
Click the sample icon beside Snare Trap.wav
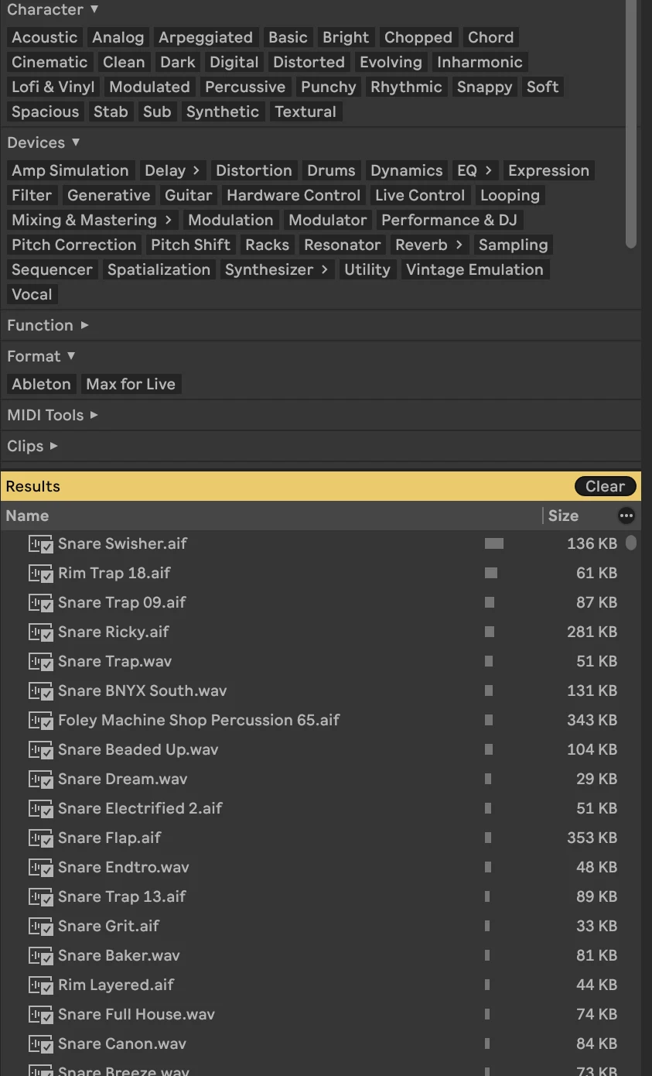pyautogui.click(x=40, y=661)
